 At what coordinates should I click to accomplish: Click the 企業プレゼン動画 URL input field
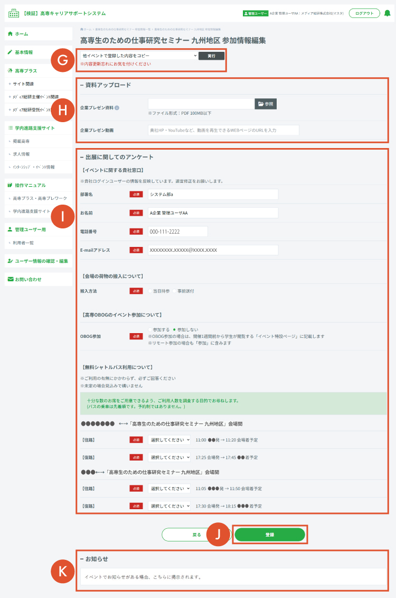pyautogui.click(x=223, y=130)
